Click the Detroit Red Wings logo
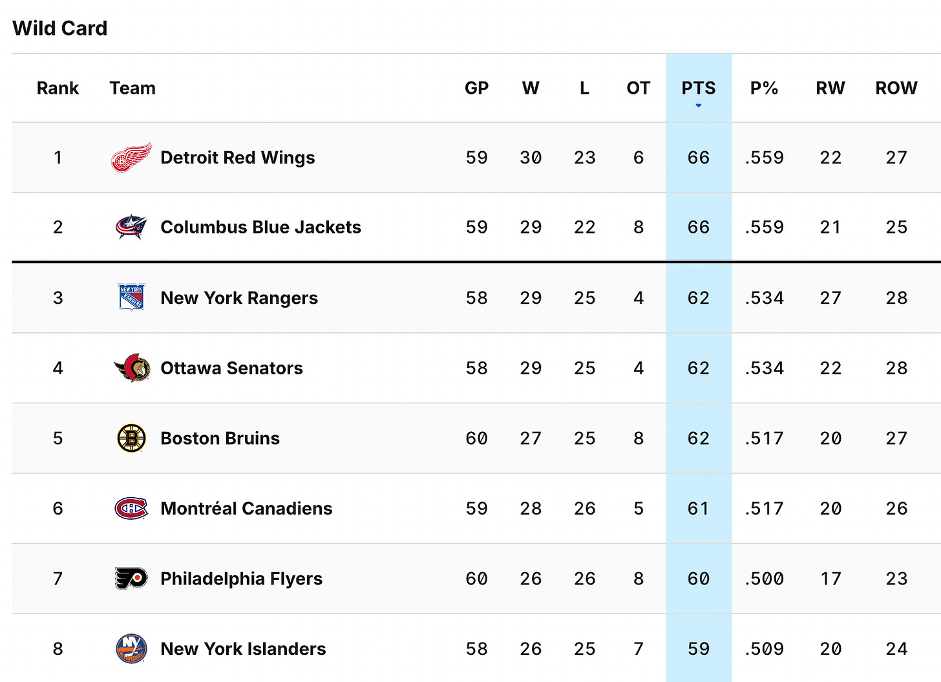941x682 pixels. (131, 158)
